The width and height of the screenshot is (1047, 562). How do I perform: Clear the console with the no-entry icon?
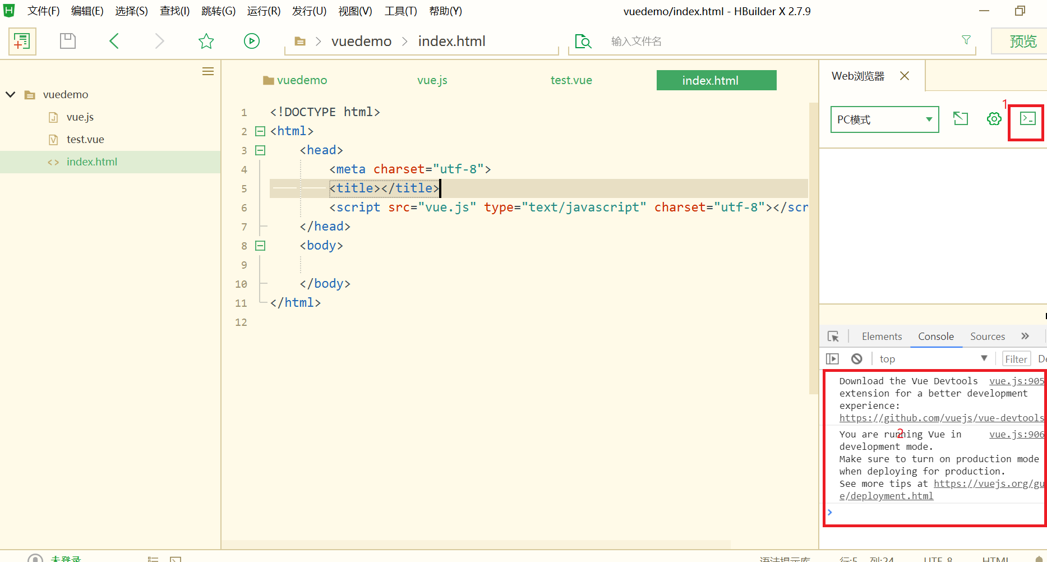coord(856,358)
